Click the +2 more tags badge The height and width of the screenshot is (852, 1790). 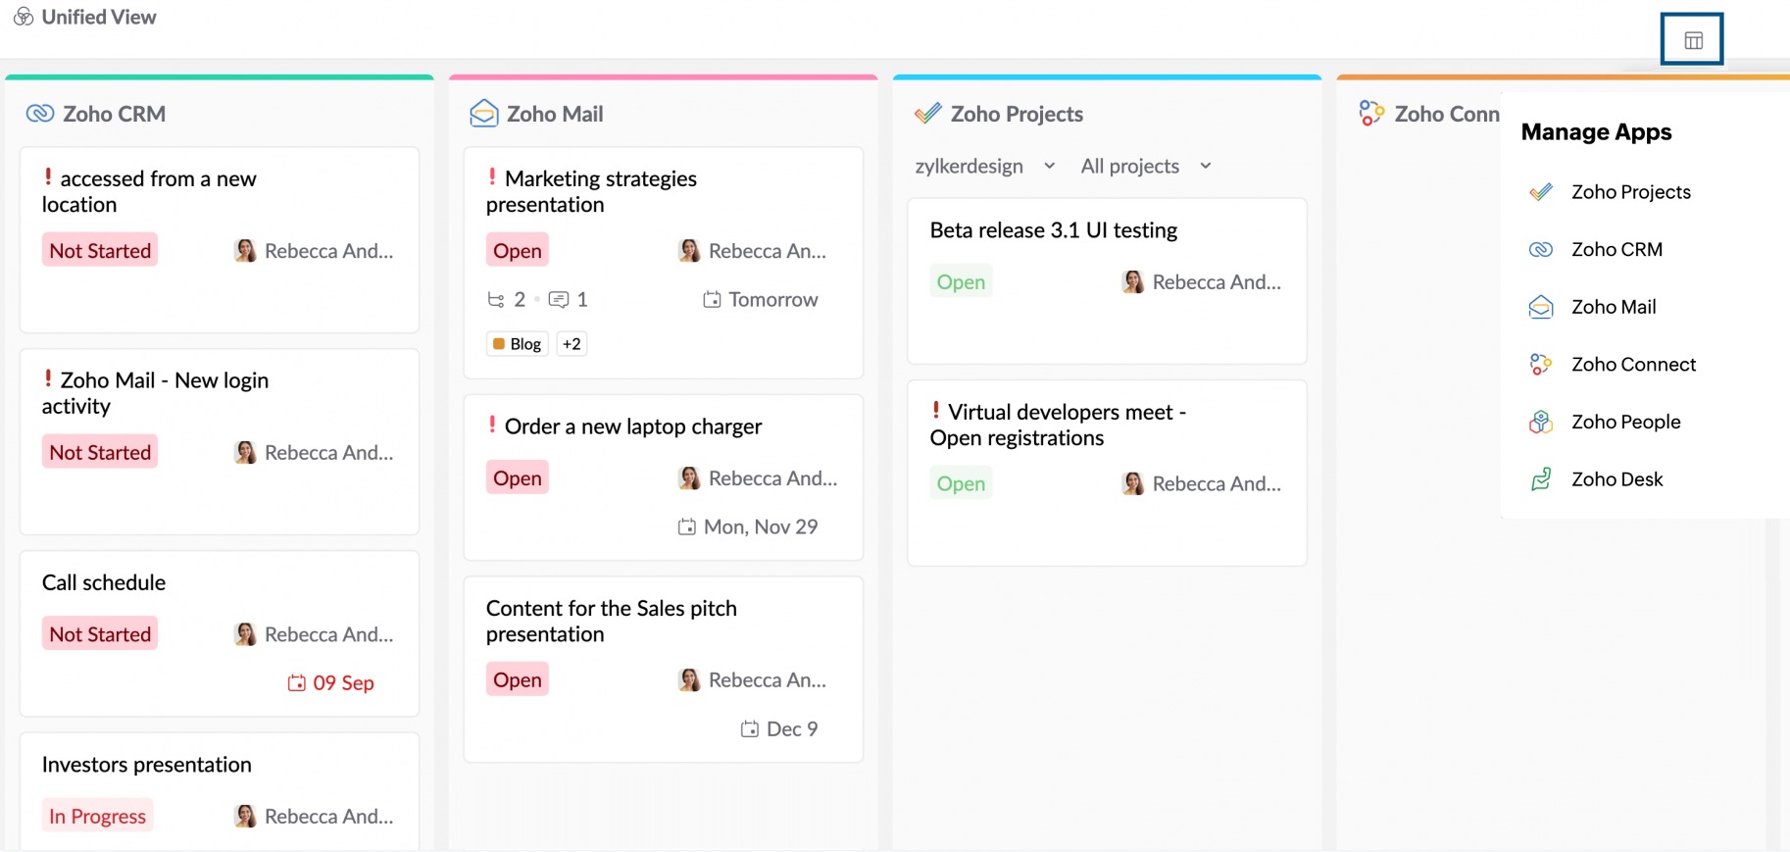(572, 344)
